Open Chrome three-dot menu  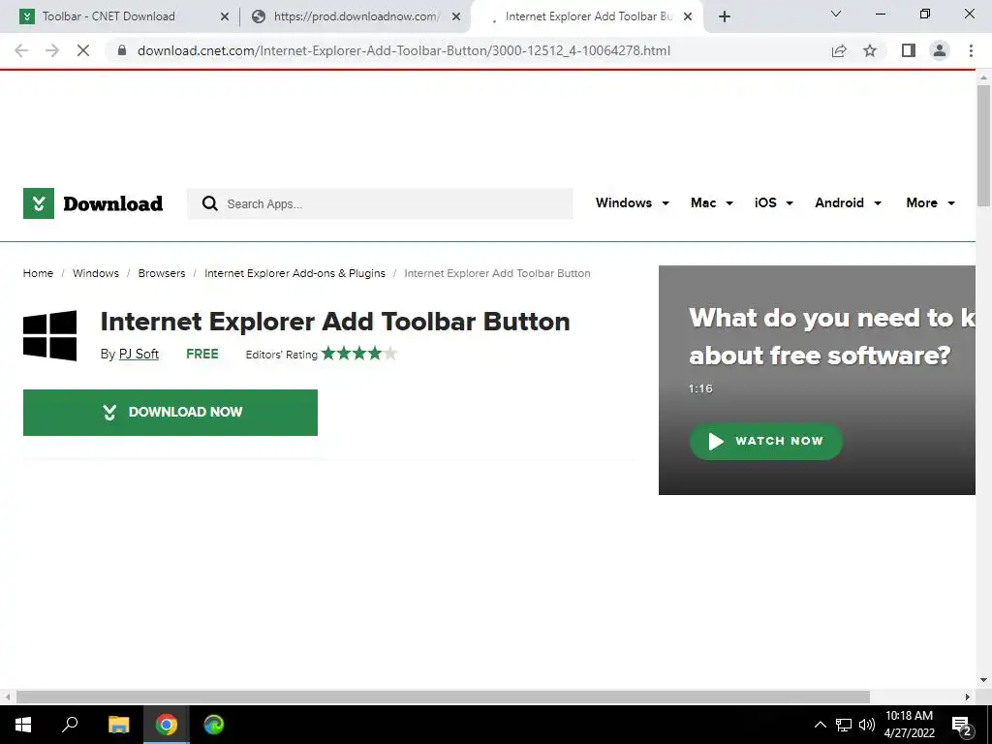(971, 50)
